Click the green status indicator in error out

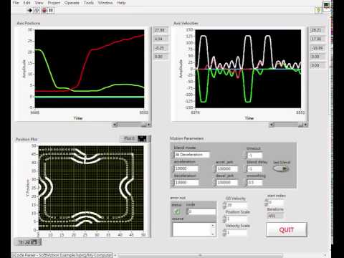coord(177,211)
